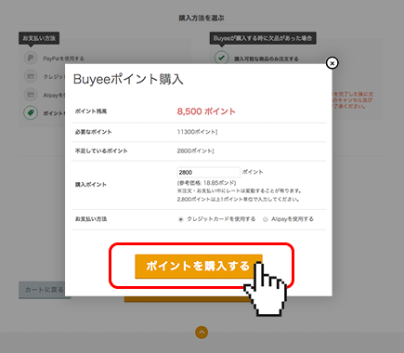Viewport: 404px width, 353px height.
Task: Select クレジットカードを使用する radio option
Action: click(x=180, y=219)
